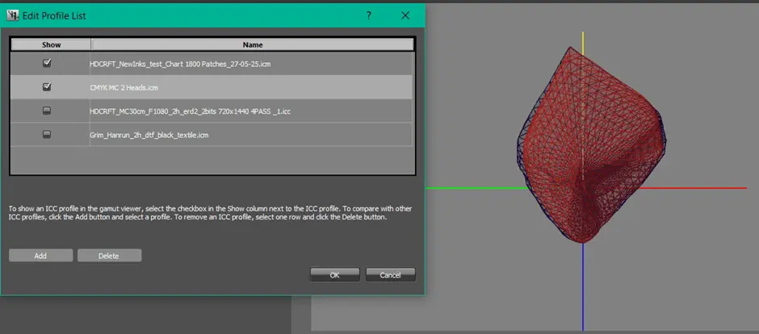Uncheck Show for HDCRFT_NewInks_test_Chart profile
759x334 pixels.
47,63
